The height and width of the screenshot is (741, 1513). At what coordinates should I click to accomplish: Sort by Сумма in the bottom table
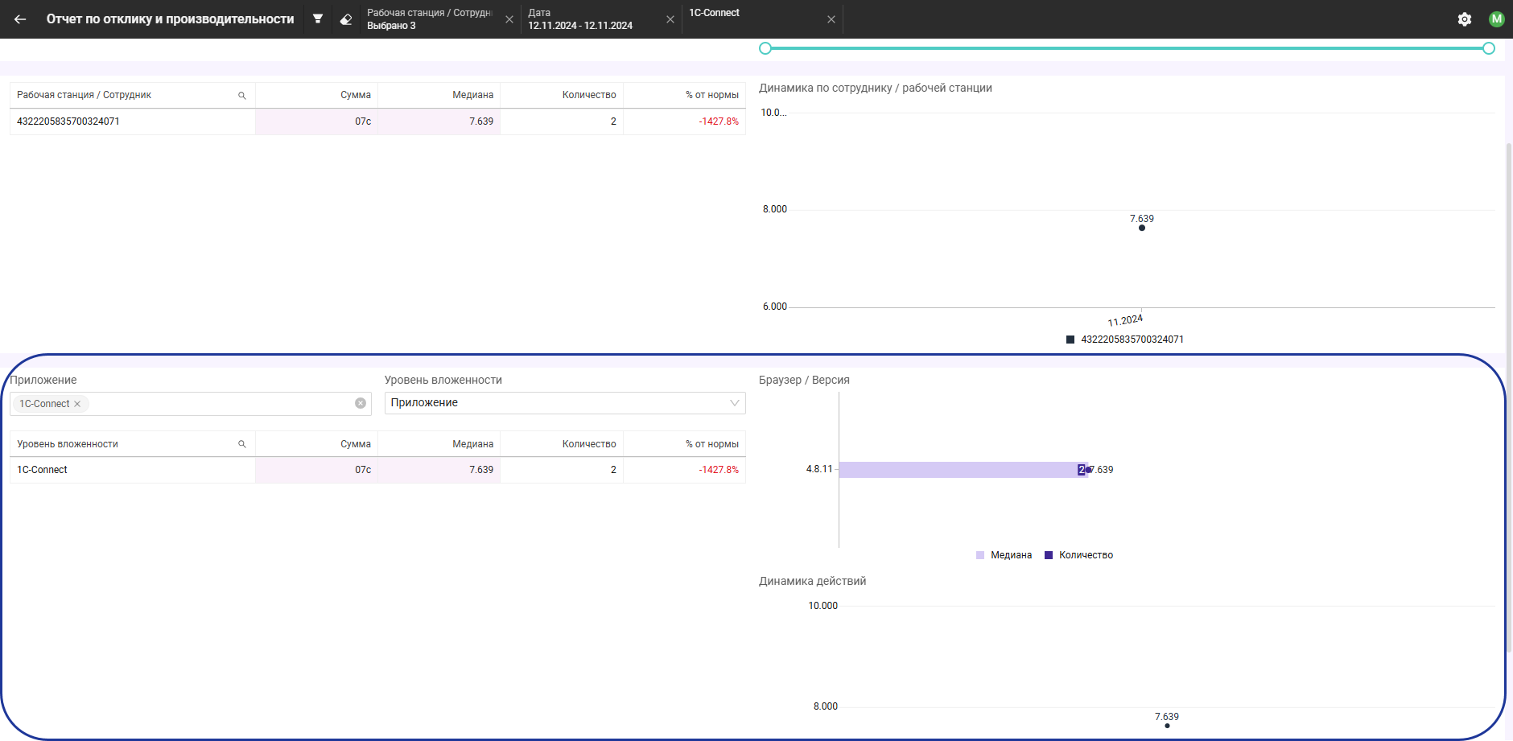click(356, 444)
